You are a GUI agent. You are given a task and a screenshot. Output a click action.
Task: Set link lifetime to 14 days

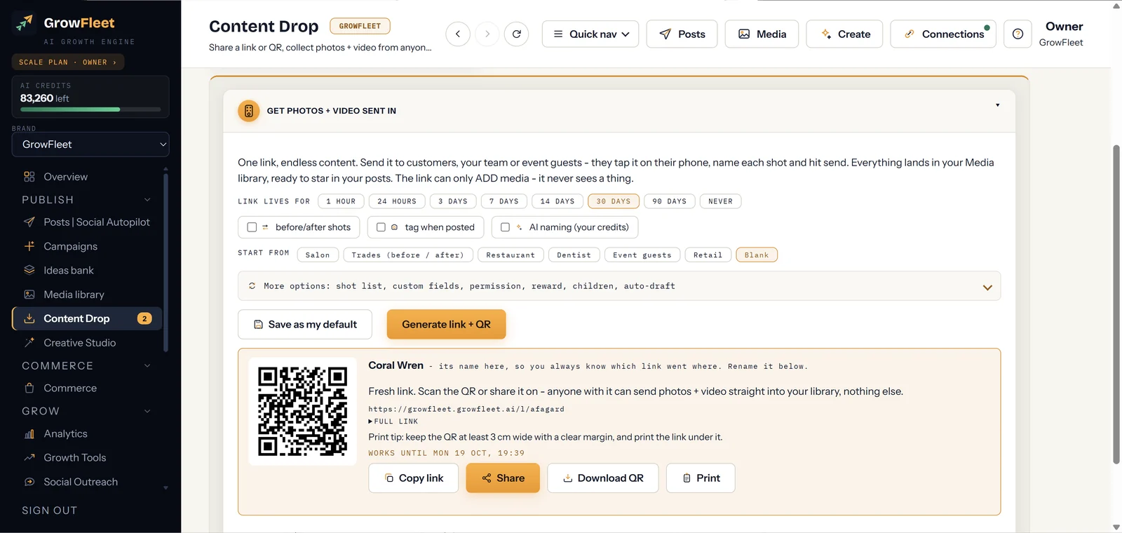click(557, 201)
